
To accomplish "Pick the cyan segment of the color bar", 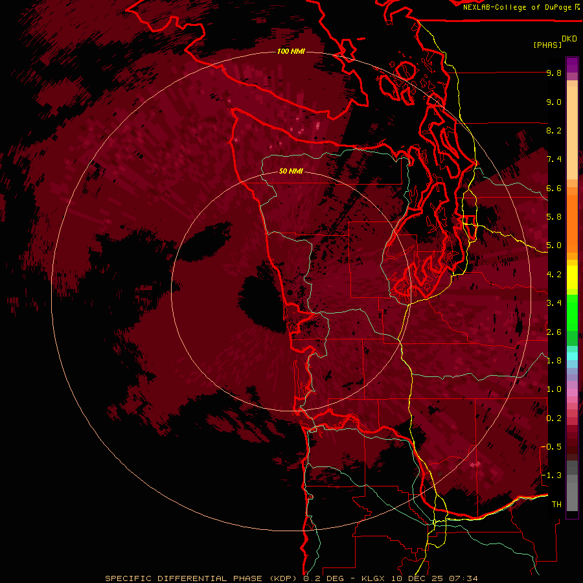I will tap(572, 356).
